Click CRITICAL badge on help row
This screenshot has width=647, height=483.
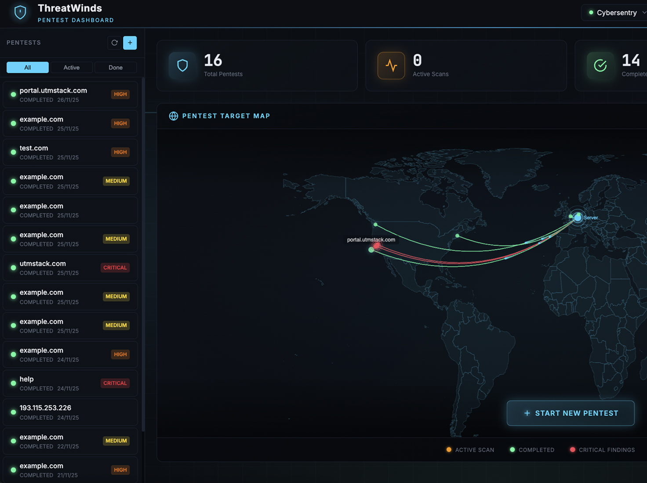point(115,383)
